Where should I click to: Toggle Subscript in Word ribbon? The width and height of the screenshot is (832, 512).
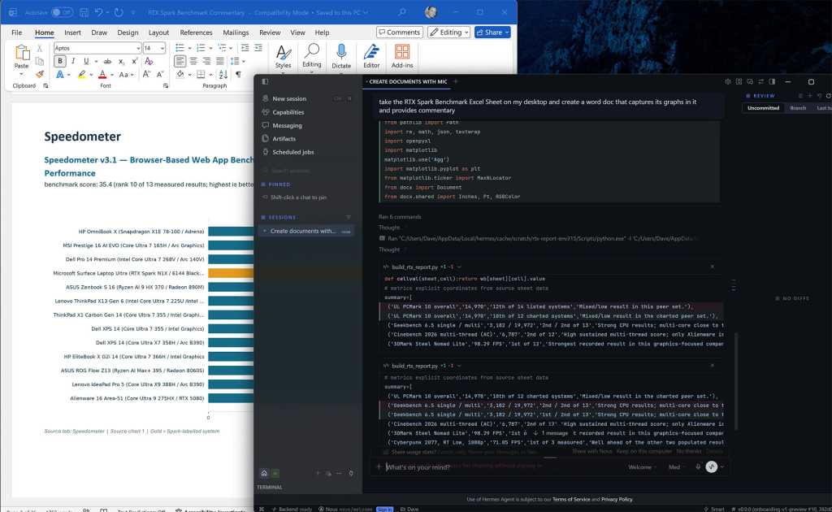[x=122, y=62]
